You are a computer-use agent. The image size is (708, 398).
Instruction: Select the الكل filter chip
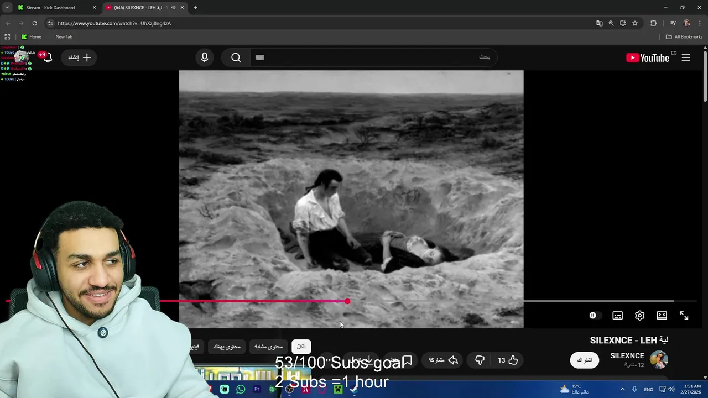click(301, 347)
